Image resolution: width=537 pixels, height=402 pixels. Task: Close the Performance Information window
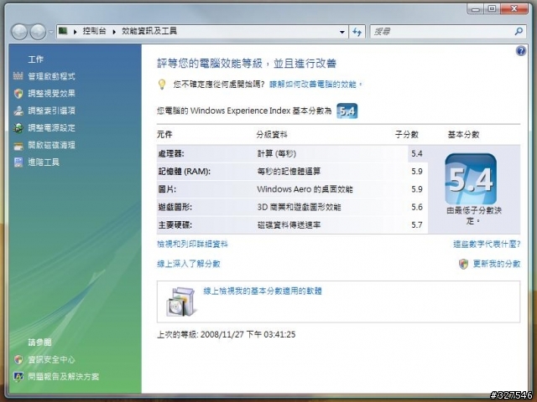coord(514,9)
